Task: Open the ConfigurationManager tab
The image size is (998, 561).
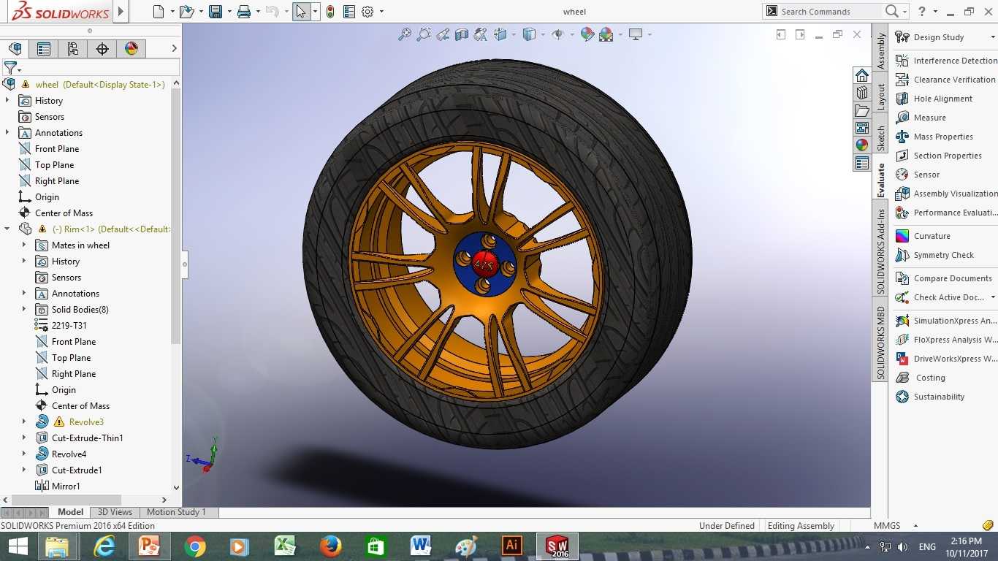Action: tap(73, 49)
